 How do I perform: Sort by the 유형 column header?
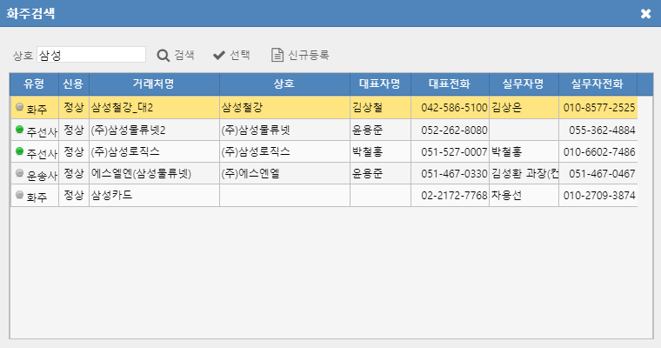(x=34, y=84)
